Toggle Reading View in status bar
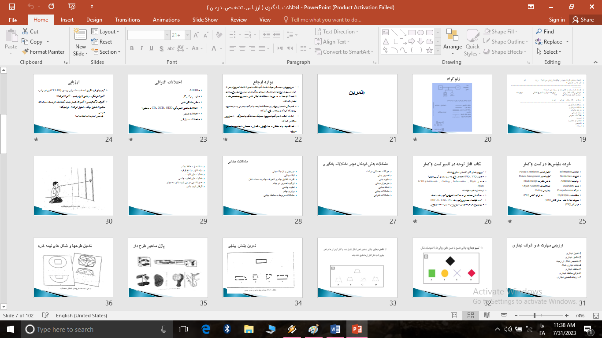The image size is (602, 338). coord(487,316)
